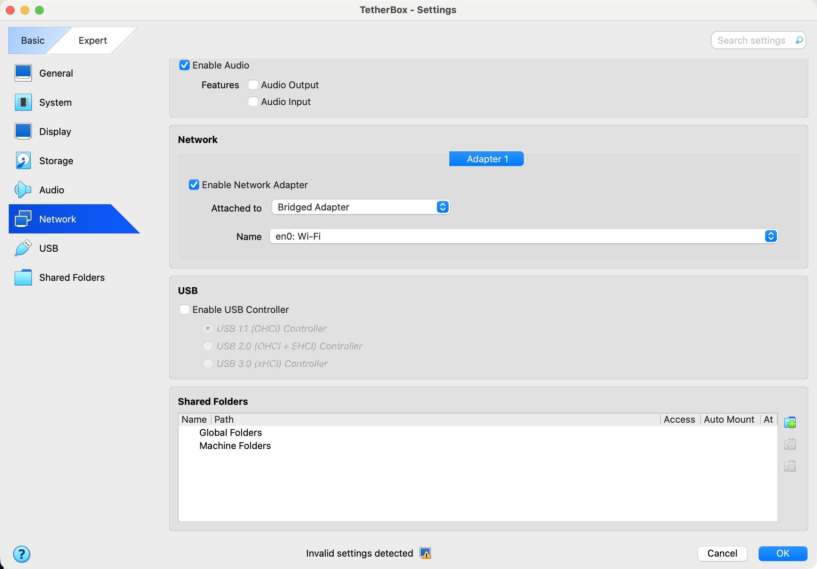Switch to the Expert settings tab

coord(93,40)
